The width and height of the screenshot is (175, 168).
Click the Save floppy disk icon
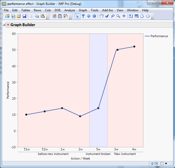point(24,16)
